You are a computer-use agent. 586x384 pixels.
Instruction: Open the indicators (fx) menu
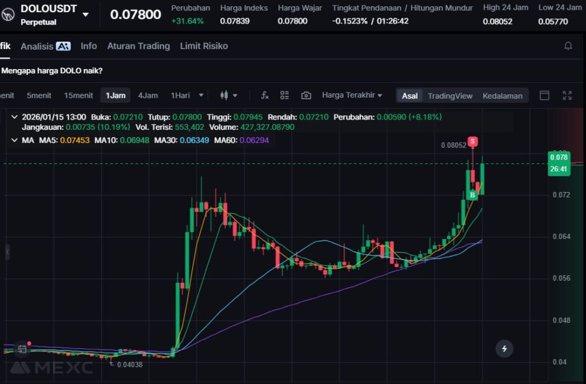pyautogui.click(x=265, y=95)
